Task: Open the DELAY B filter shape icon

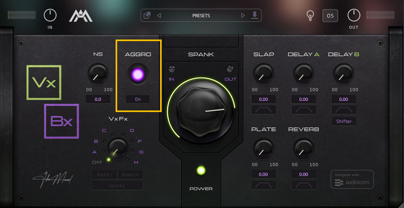Action: (344, 110)
